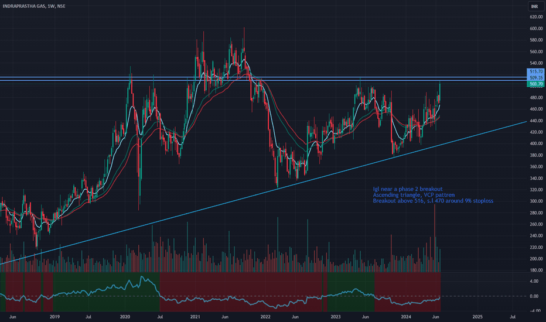Click the 2025 label on time axis

[477, 317]
